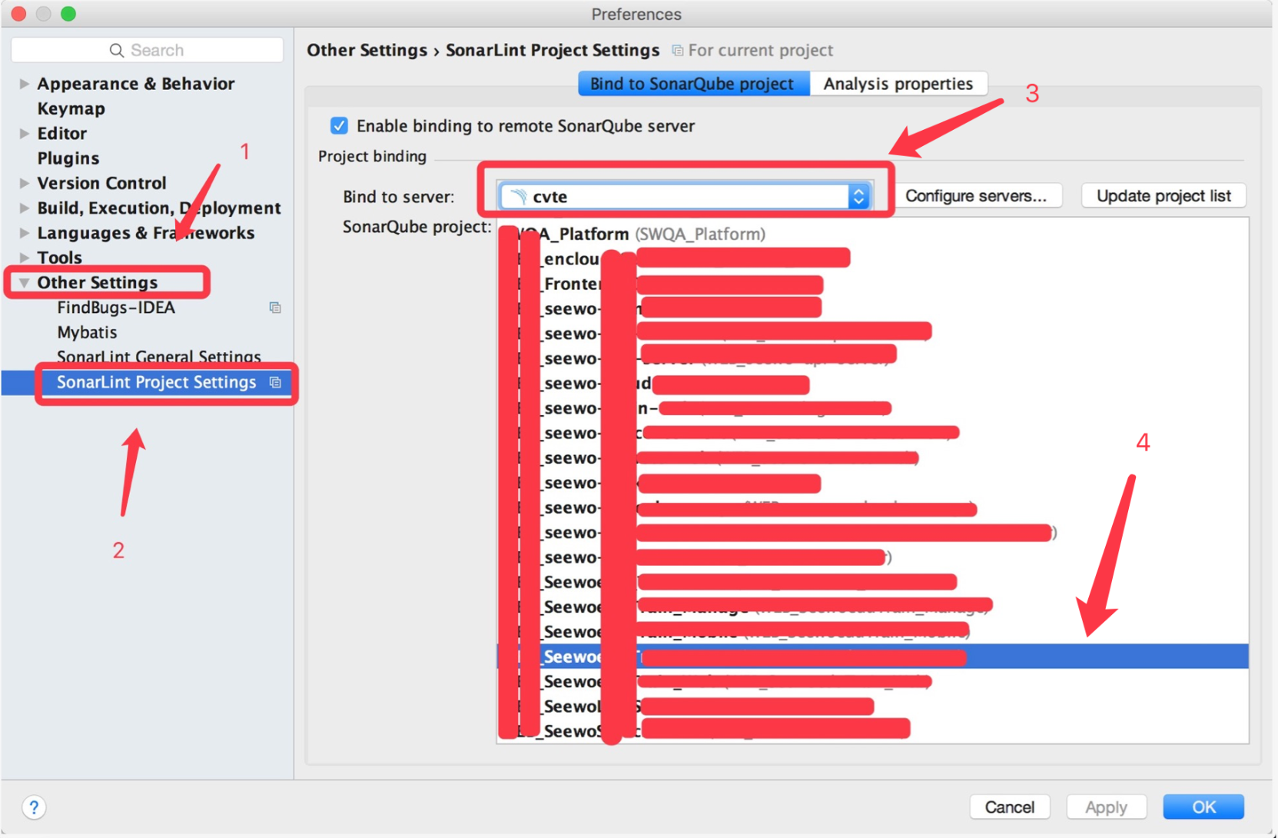Click Other Settings in the breadcrumb
The width and height of the screenshot is (1278, 838).
[x=367, y=50]
